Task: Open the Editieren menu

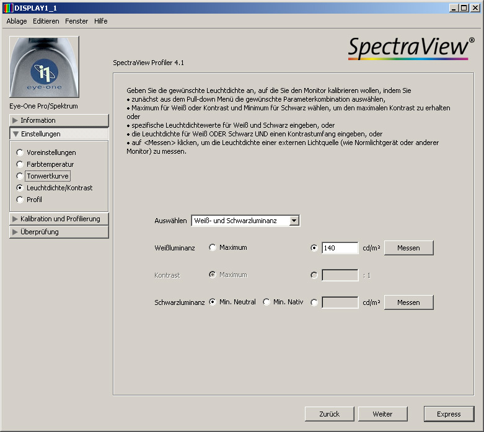Action: 46,21
